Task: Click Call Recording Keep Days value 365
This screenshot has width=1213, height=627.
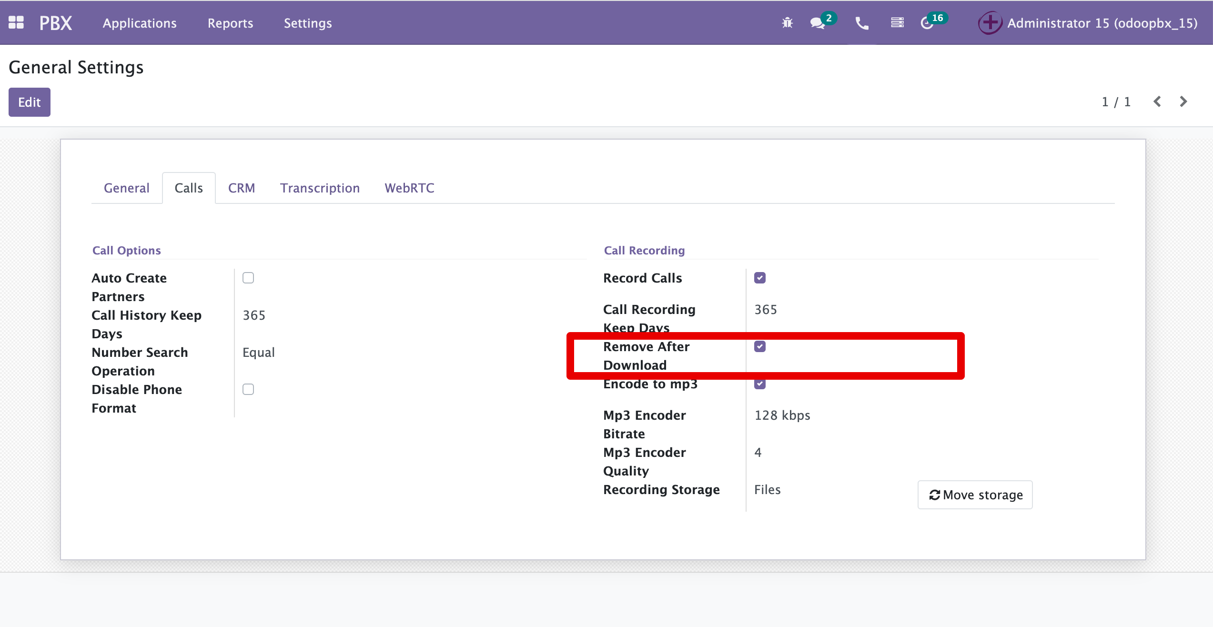Action: pyautogui.click(x=766, y=310)
